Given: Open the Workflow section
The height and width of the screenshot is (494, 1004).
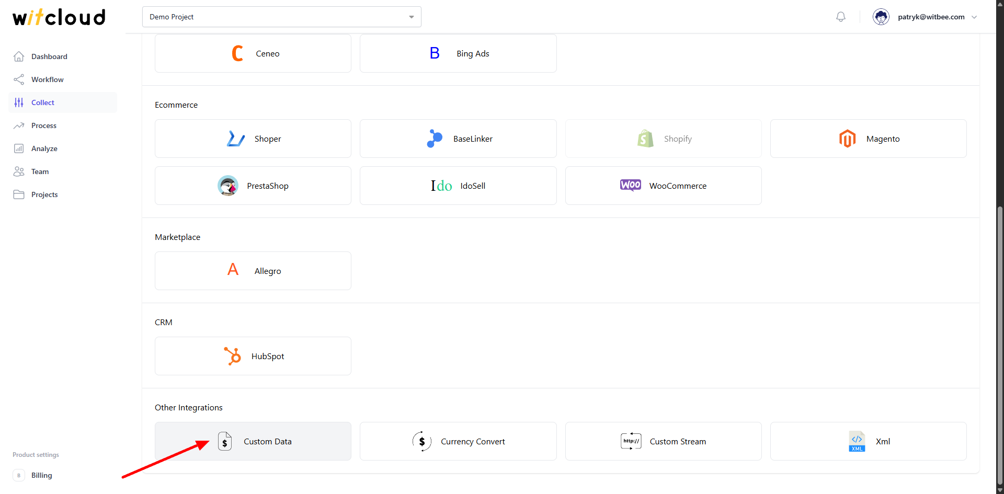Looking at the screenshot, I should (x=48, y=79).
